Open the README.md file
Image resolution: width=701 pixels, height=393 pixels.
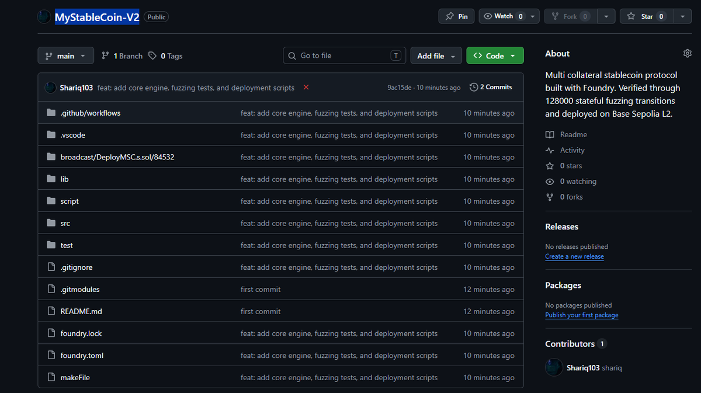click(81, 311)
